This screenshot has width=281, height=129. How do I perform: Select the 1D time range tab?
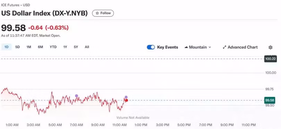(7, 47)
